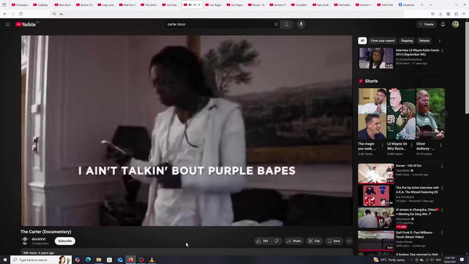Screen dimensions: 469x264
Task: Create a Clip of this video
Action: 314,241
